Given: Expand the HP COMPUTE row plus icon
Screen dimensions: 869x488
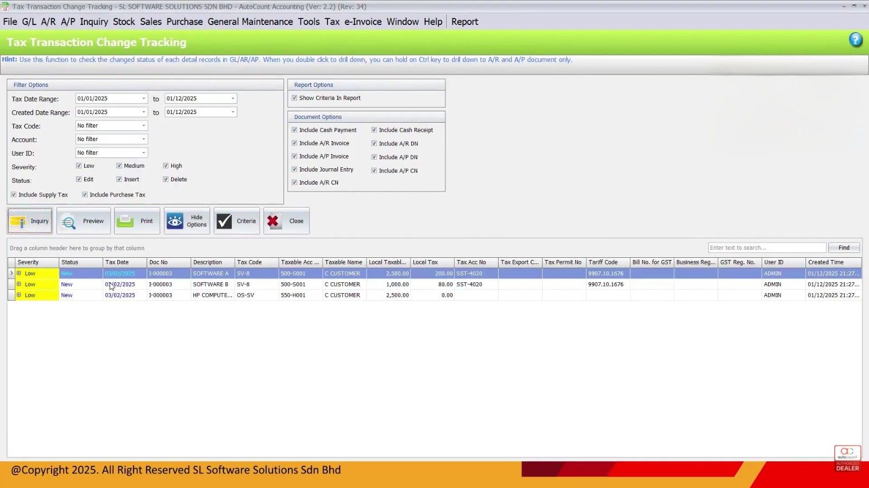Looking at the screenshot, I should 19,295.
